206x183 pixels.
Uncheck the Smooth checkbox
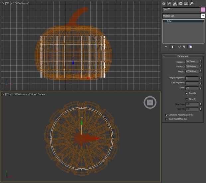(186, 93)
